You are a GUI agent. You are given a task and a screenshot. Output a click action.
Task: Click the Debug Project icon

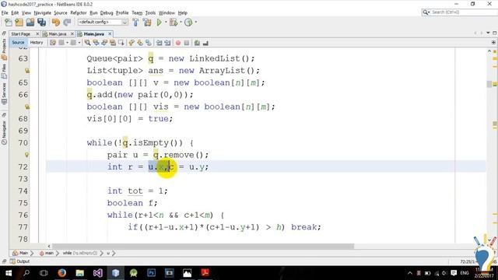click(174, 23)
